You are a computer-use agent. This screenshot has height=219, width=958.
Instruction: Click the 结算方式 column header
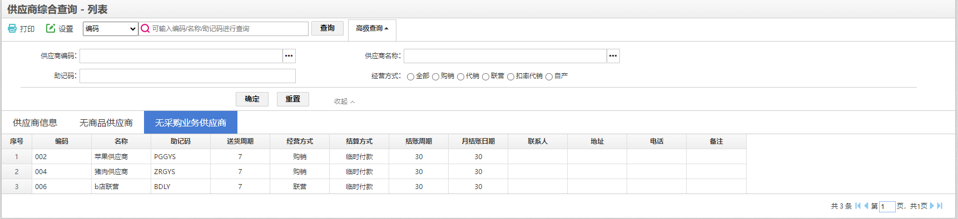pyautogui.click(x=359, y=141)
